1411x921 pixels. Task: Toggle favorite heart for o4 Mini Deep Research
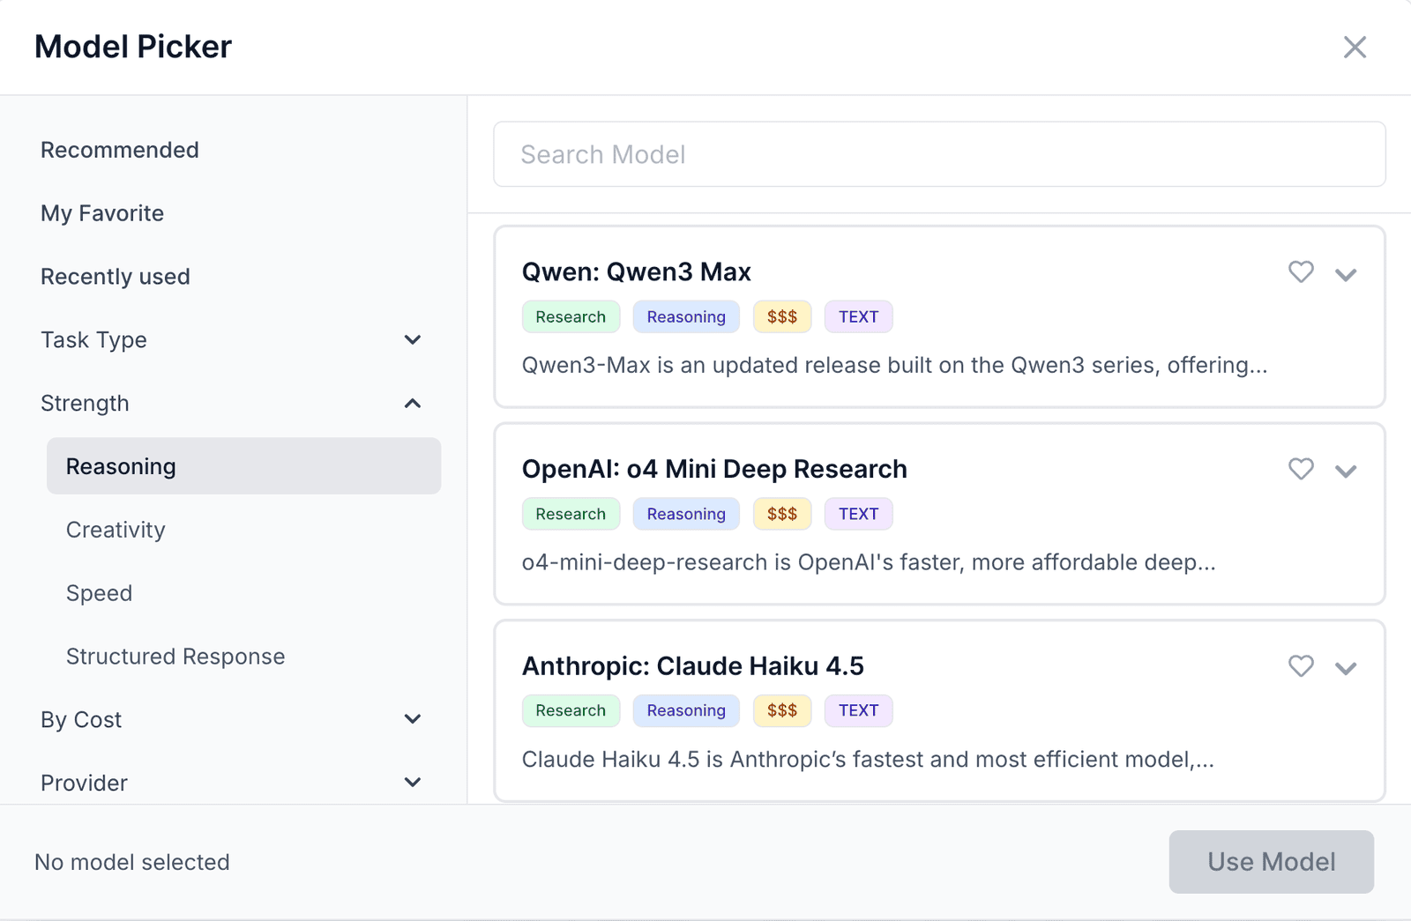pos(1301,469)
